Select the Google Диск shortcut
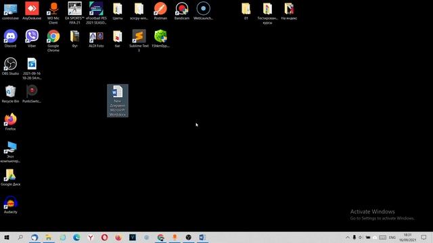Viewport: 433px width, 243px height. 11,177
